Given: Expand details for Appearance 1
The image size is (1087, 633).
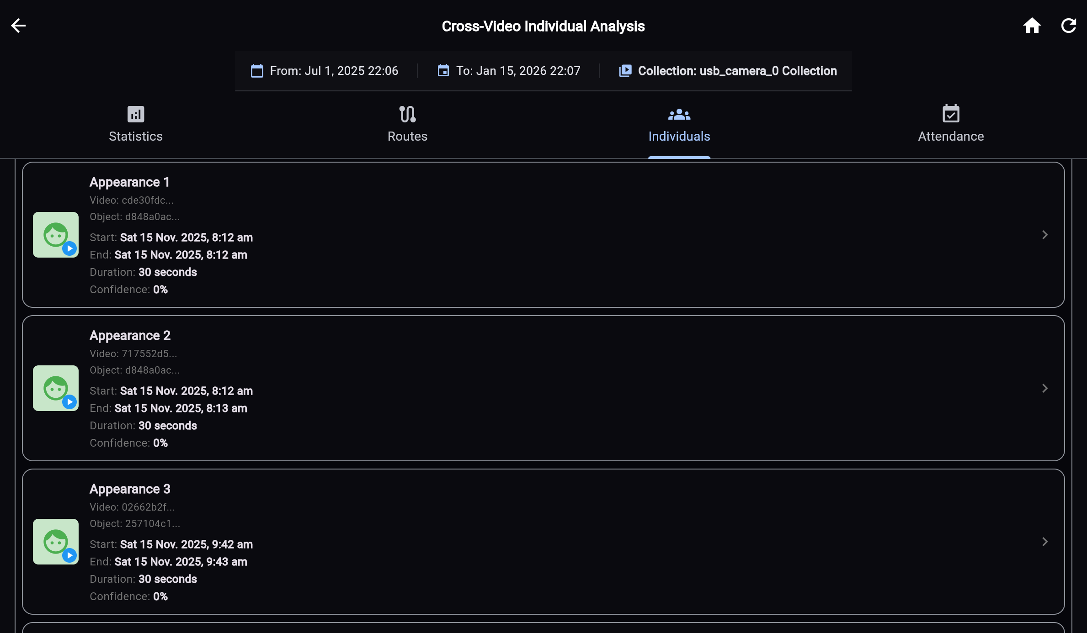Looking at the screenshot, I should [x=1044, y=235].
